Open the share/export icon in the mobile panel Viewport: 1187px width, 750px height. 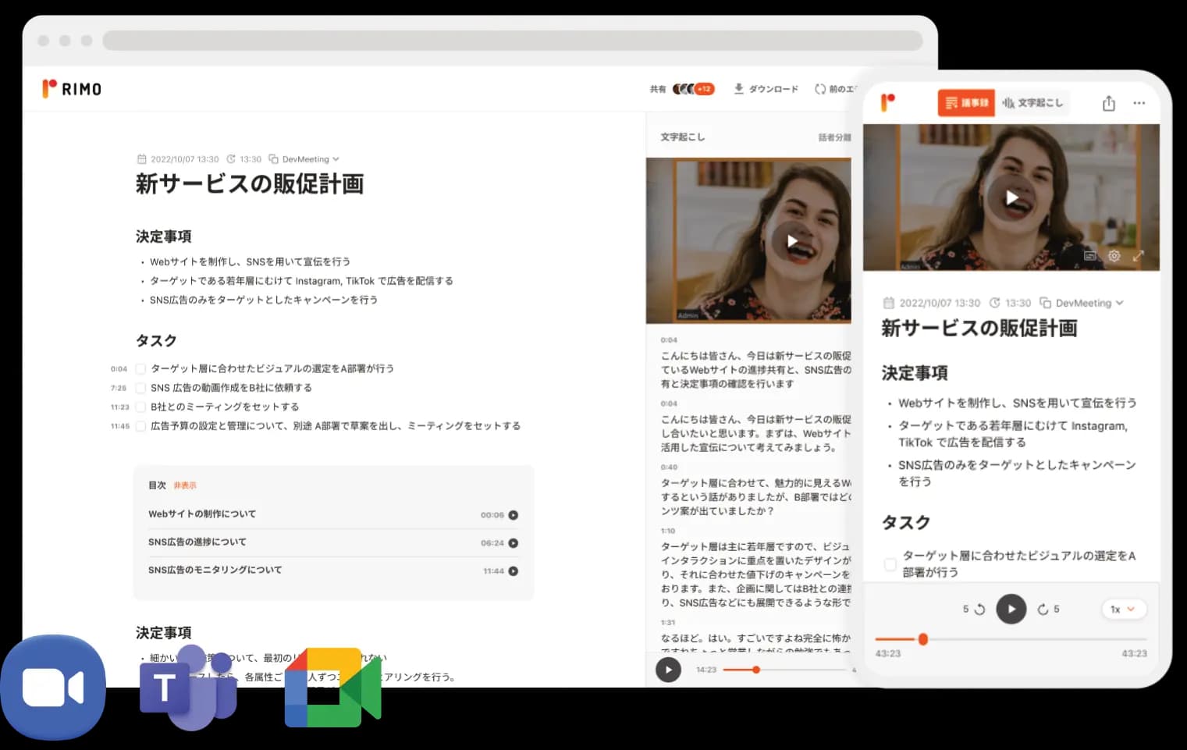tap(1108, 102)
